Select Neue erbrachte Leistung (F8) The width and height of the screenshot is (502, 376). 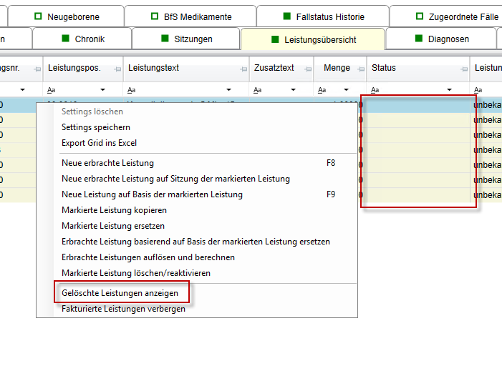(205, 163)
